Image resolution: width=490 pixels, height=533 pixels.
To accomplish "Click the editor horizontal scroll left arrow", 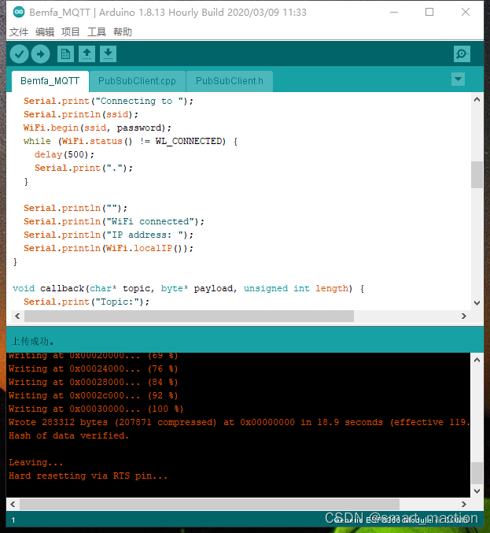I will click(x=17, y=316).
